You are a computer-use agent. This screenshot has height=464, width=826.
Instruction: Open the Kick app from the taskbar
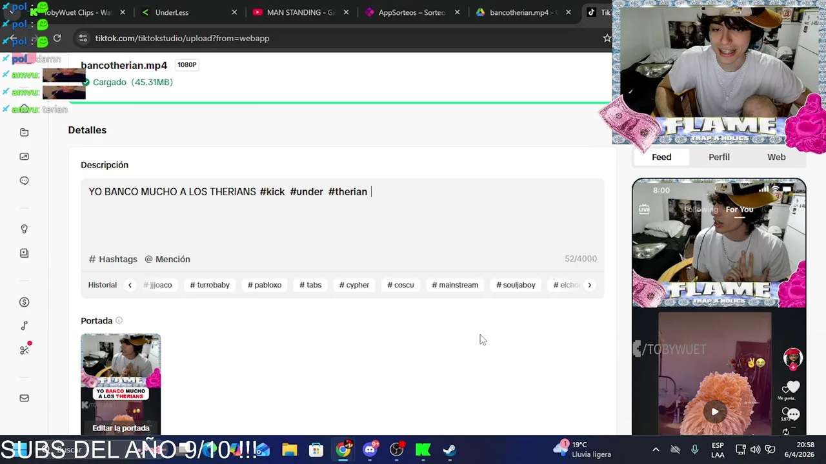423,449
